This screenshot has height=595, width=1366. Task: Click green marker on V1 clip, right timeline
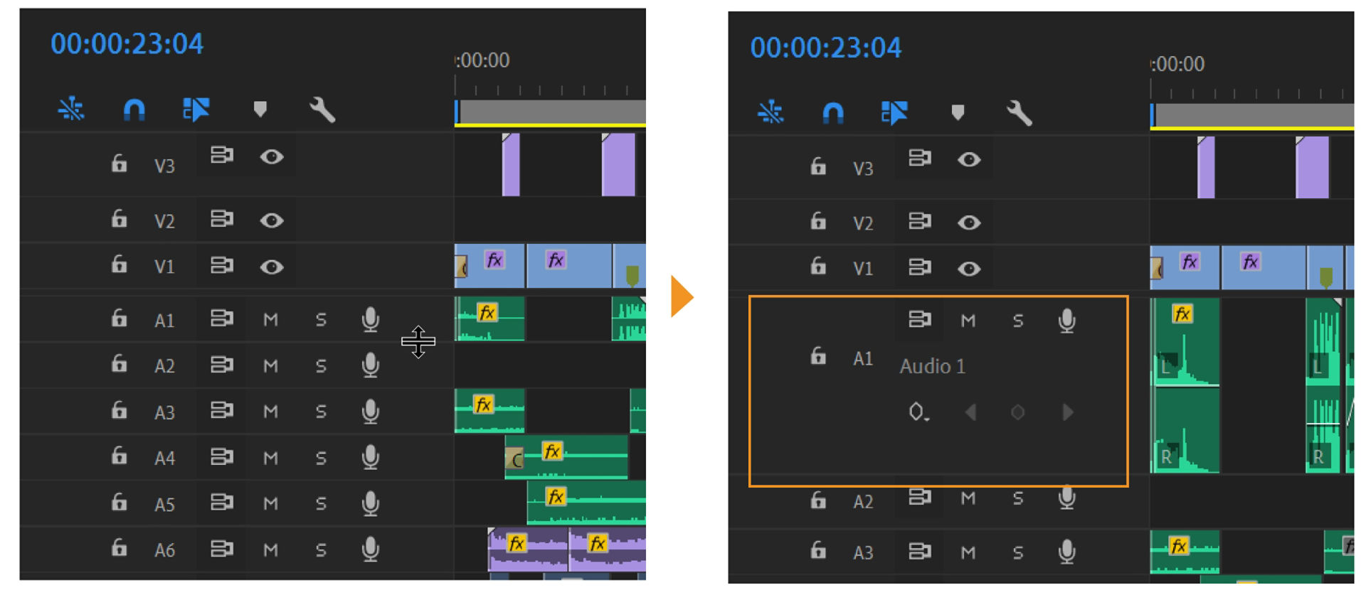(x=1326, y=277)
